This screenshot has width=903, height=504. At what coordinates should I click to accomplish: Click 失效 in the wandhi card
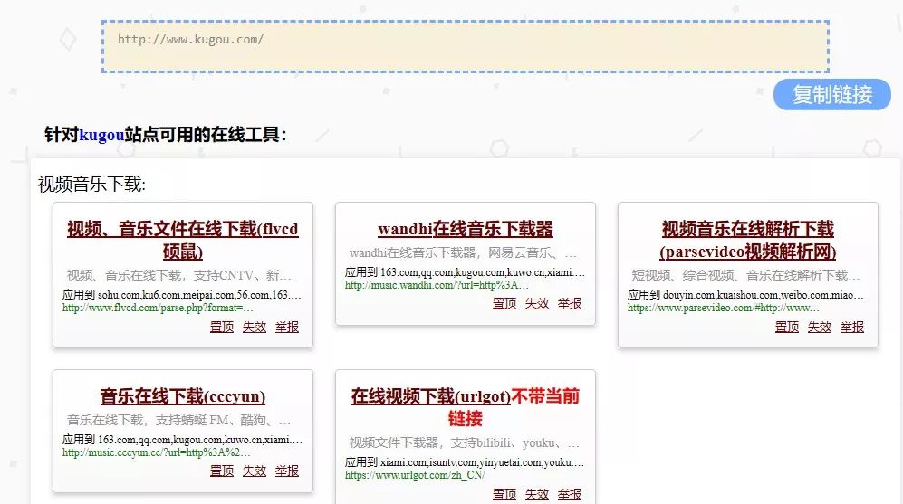[537, 303]
